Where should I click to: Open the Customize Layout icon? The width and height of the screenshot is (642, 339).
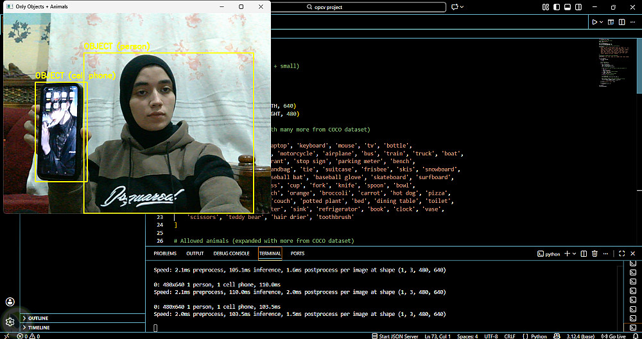pyautogui.click(x=545, y=7)
